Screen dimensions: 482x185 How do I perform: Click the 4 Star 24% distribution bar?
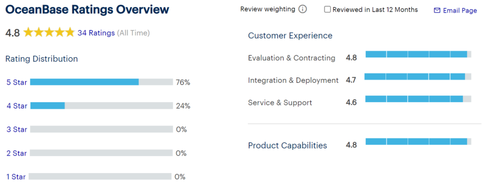[x=101, y=106]
